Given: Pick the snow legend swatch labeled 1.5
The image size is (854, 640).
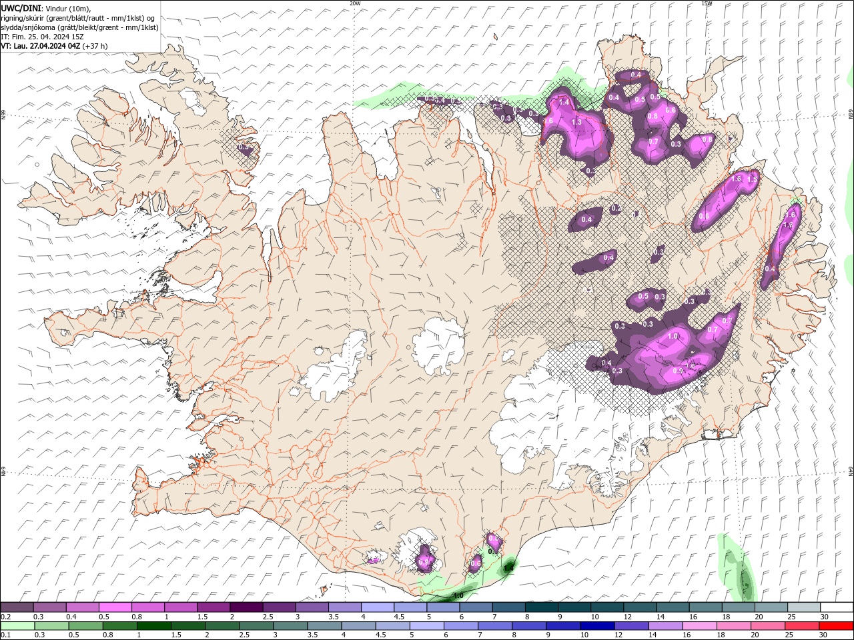Looking at the screenshot, I should point(213,607).
